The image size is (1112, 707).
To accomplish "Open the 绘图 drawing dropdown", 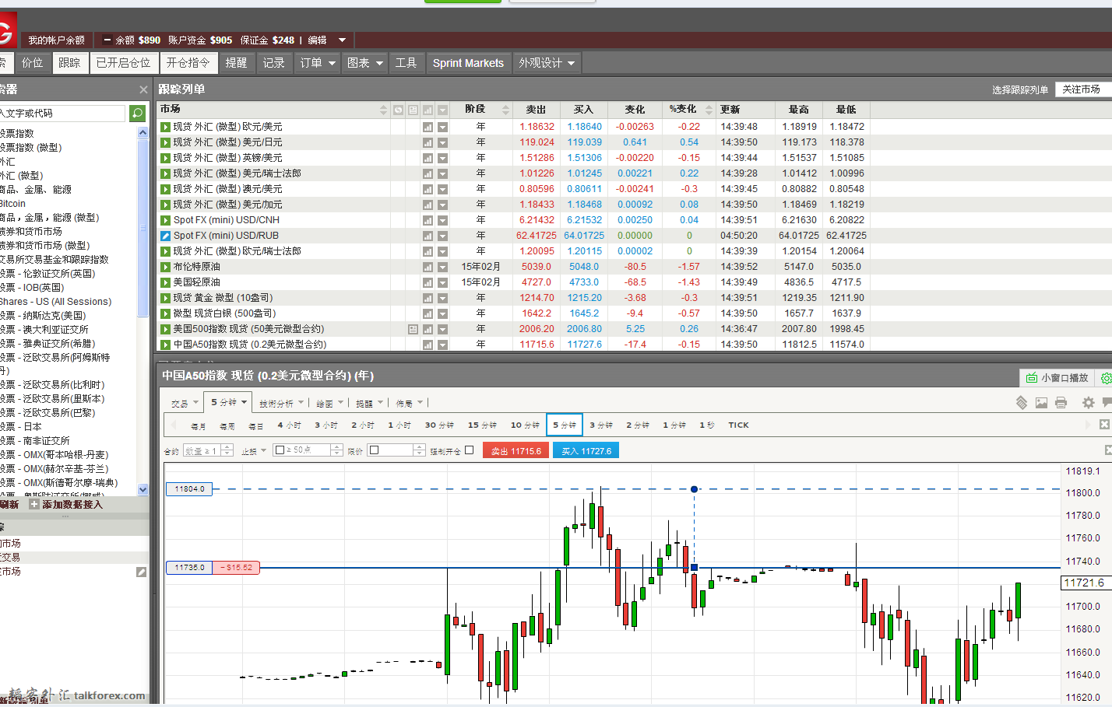I will click(329, 403).
